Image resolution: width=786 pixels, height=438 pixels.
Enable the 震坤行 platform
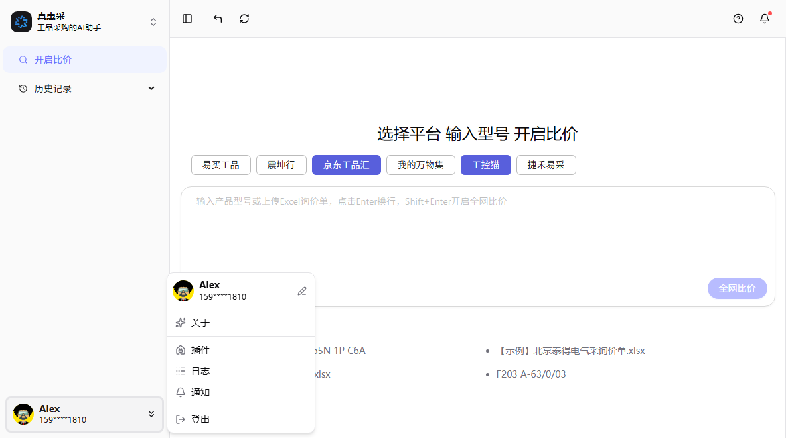coord(281,164)
